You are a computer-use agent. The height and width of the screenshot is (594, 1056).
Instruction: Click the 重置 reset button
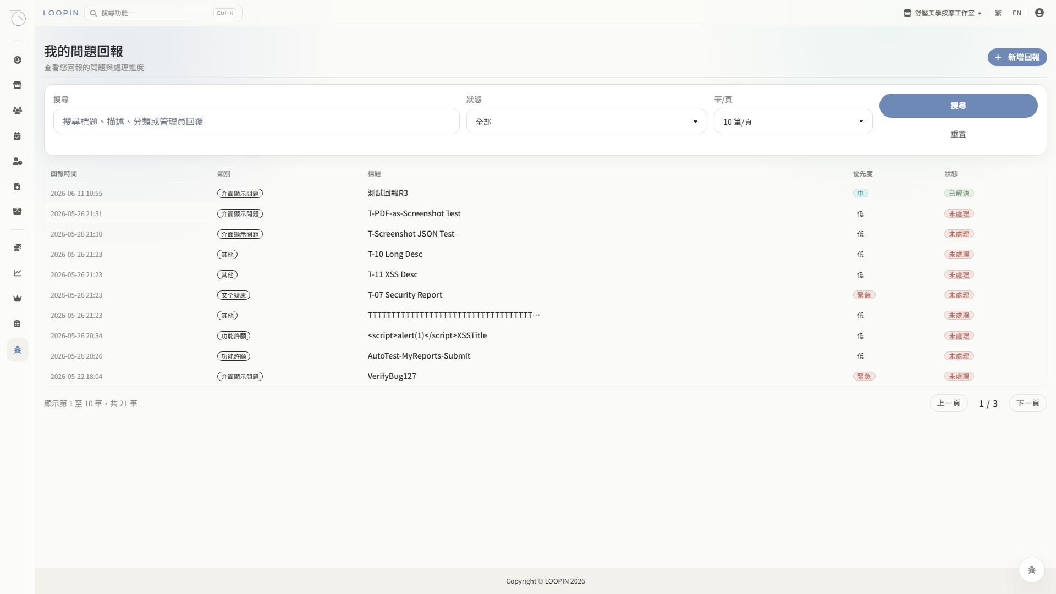[958, 134]
